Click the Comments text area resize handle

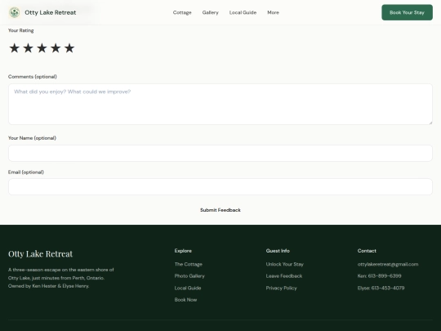pos(430,123)
